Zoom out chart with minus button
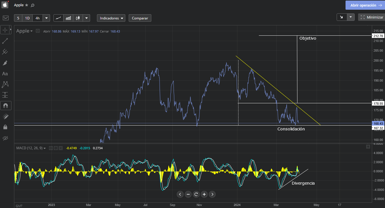The image size is (385, 208). (188, 195)
